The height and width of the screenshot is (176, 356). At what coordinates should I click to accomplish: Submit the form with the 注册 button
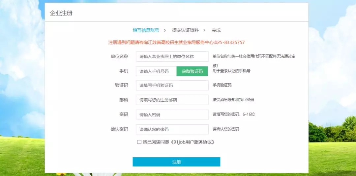(x=176, y=162)
